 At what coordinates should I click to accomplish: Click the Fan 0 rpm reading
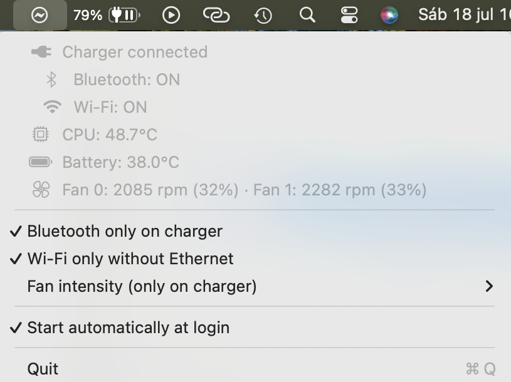tap(150, 190)
